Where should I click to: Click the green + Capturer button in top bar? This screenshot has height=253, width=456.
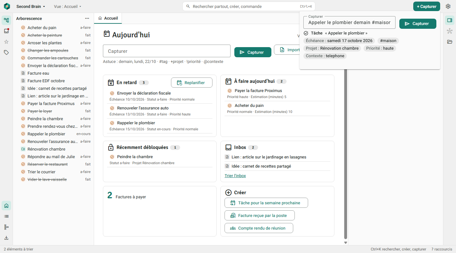point(427,6)
